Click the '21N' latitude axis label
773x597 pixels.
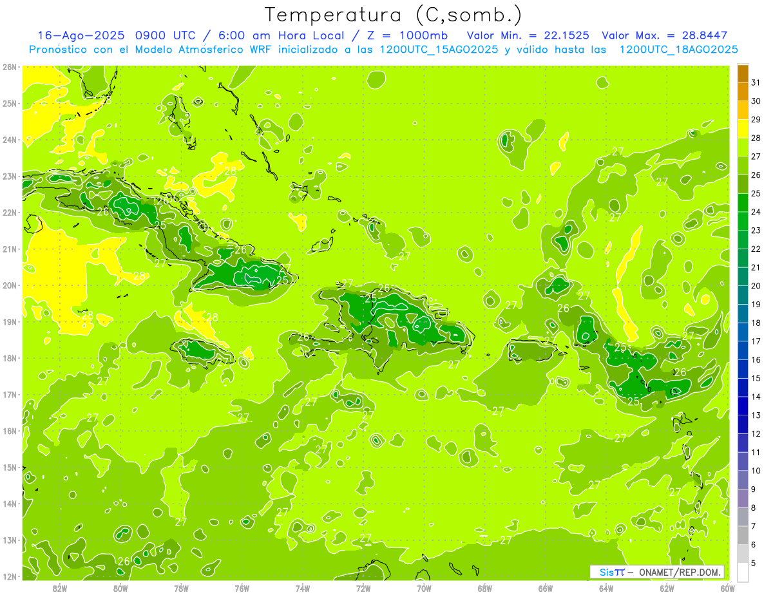coord(10,249)
